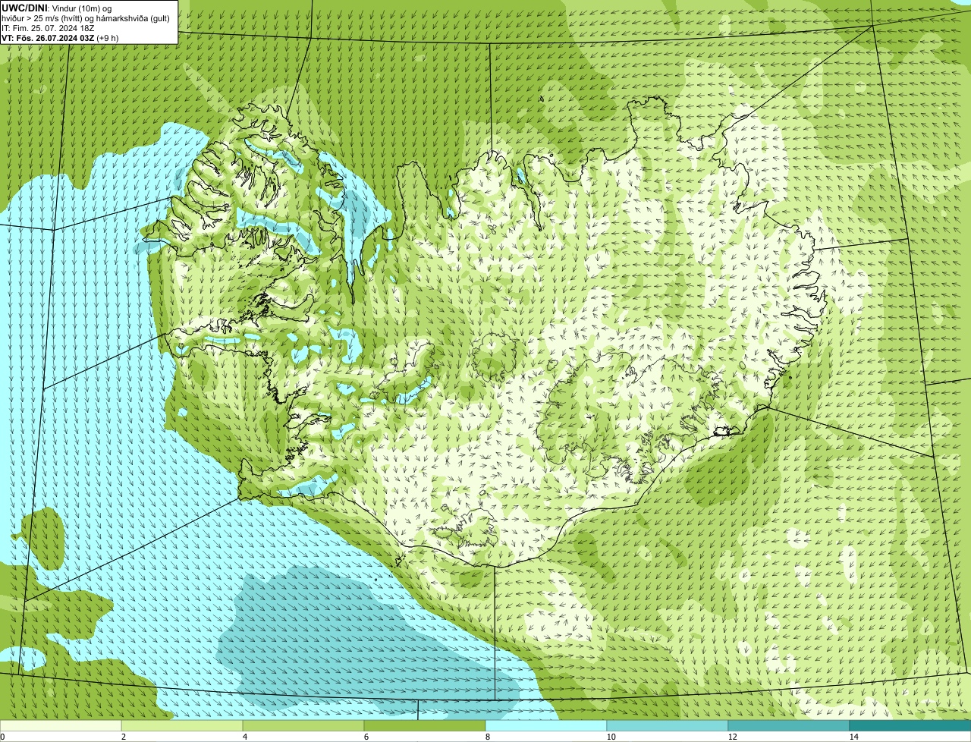Click the 'VT: Fös. 26.07.2024 03Z (+9 h)' line
This screenshot has width=971, height=742.
(60, 38)
